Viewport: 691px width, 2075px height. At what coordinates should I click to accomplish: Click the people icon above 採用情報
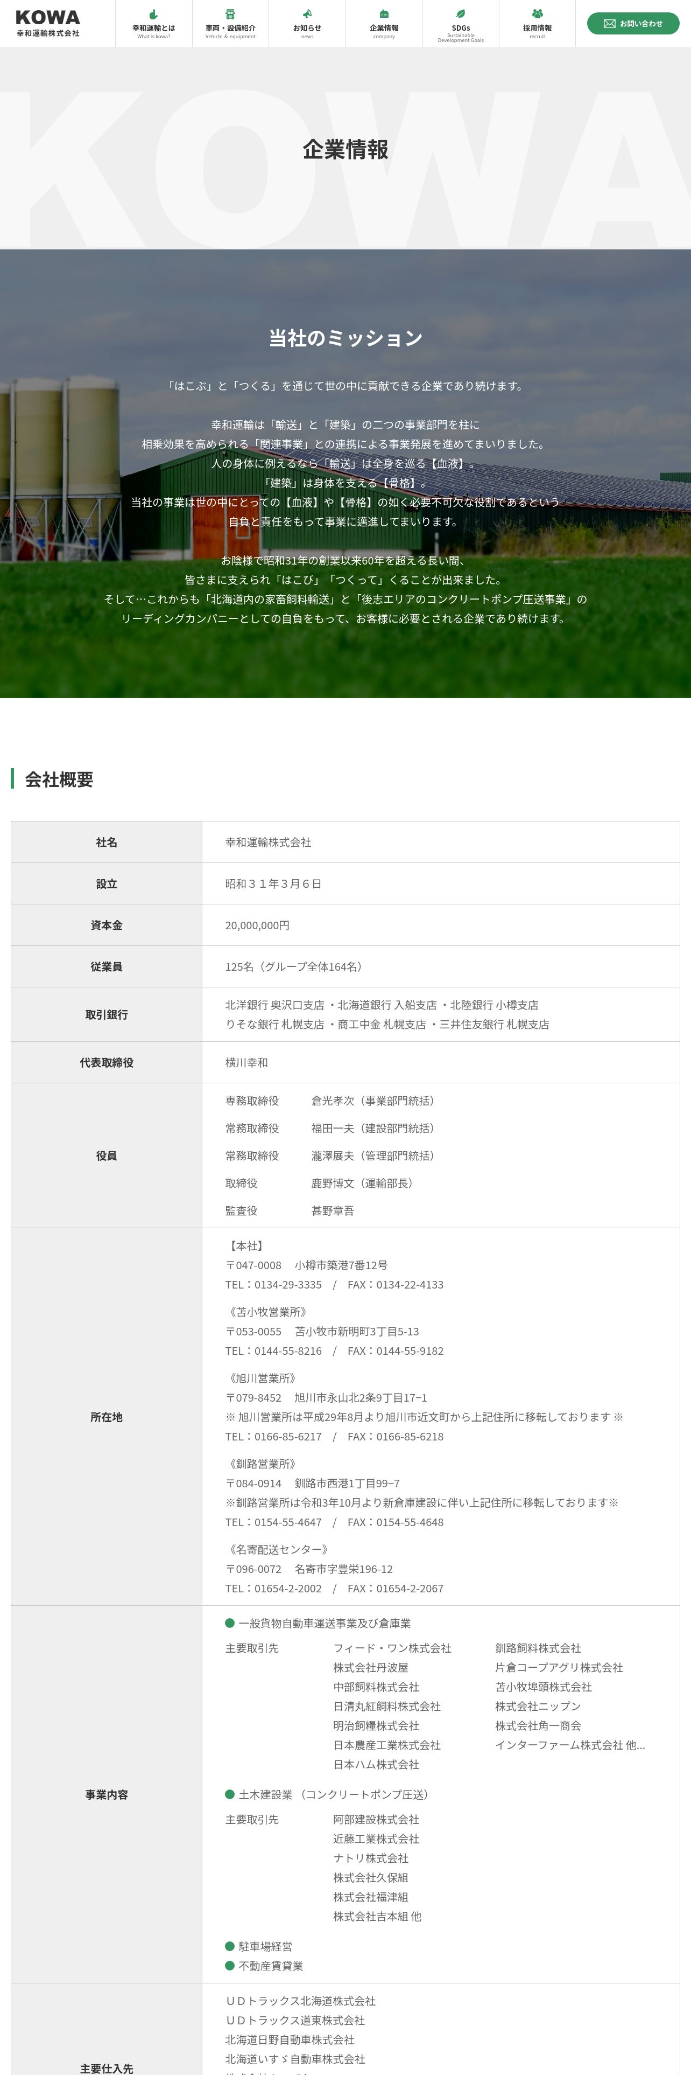pyautogui.click(x=538, y=13)
